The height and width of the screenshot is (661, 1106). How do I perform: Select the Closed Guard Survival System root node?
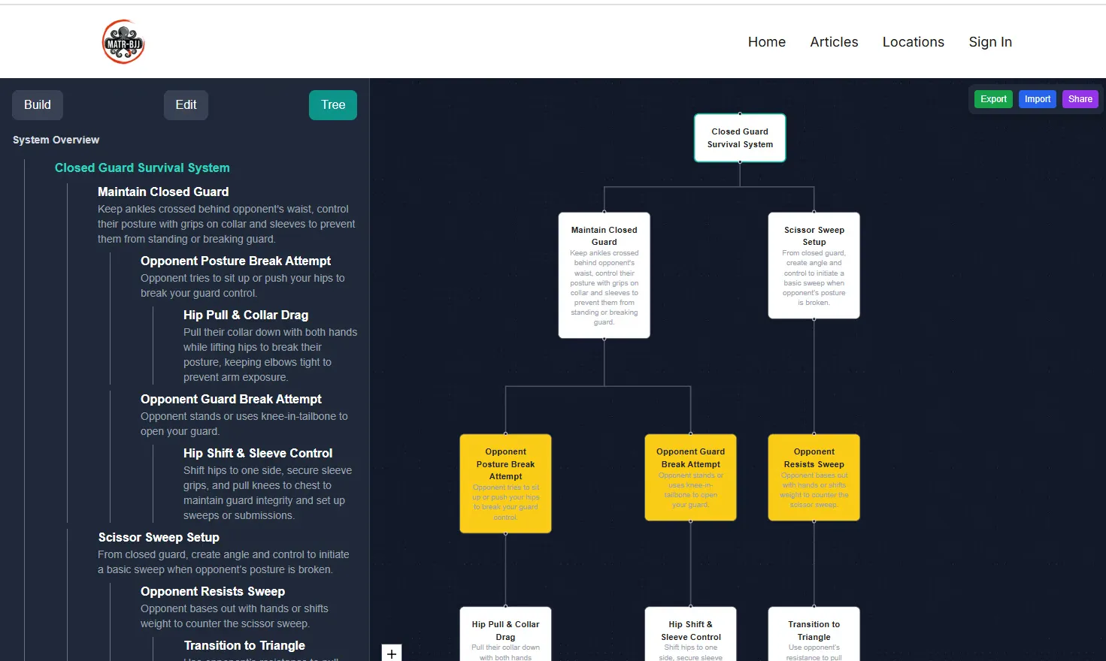pos(739,137)
